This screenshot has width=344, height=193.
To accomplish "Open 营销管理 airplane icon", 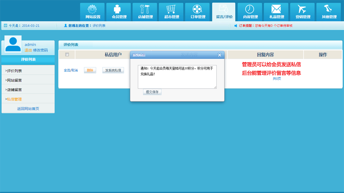I will coord(302,9).
